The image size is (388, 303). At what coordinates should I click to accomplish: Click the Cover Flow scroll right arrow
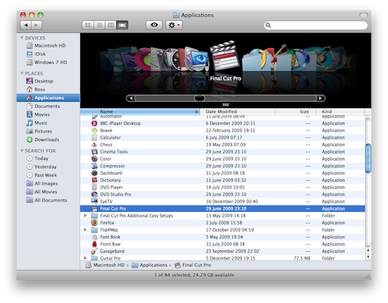click(x=321, y=98)
